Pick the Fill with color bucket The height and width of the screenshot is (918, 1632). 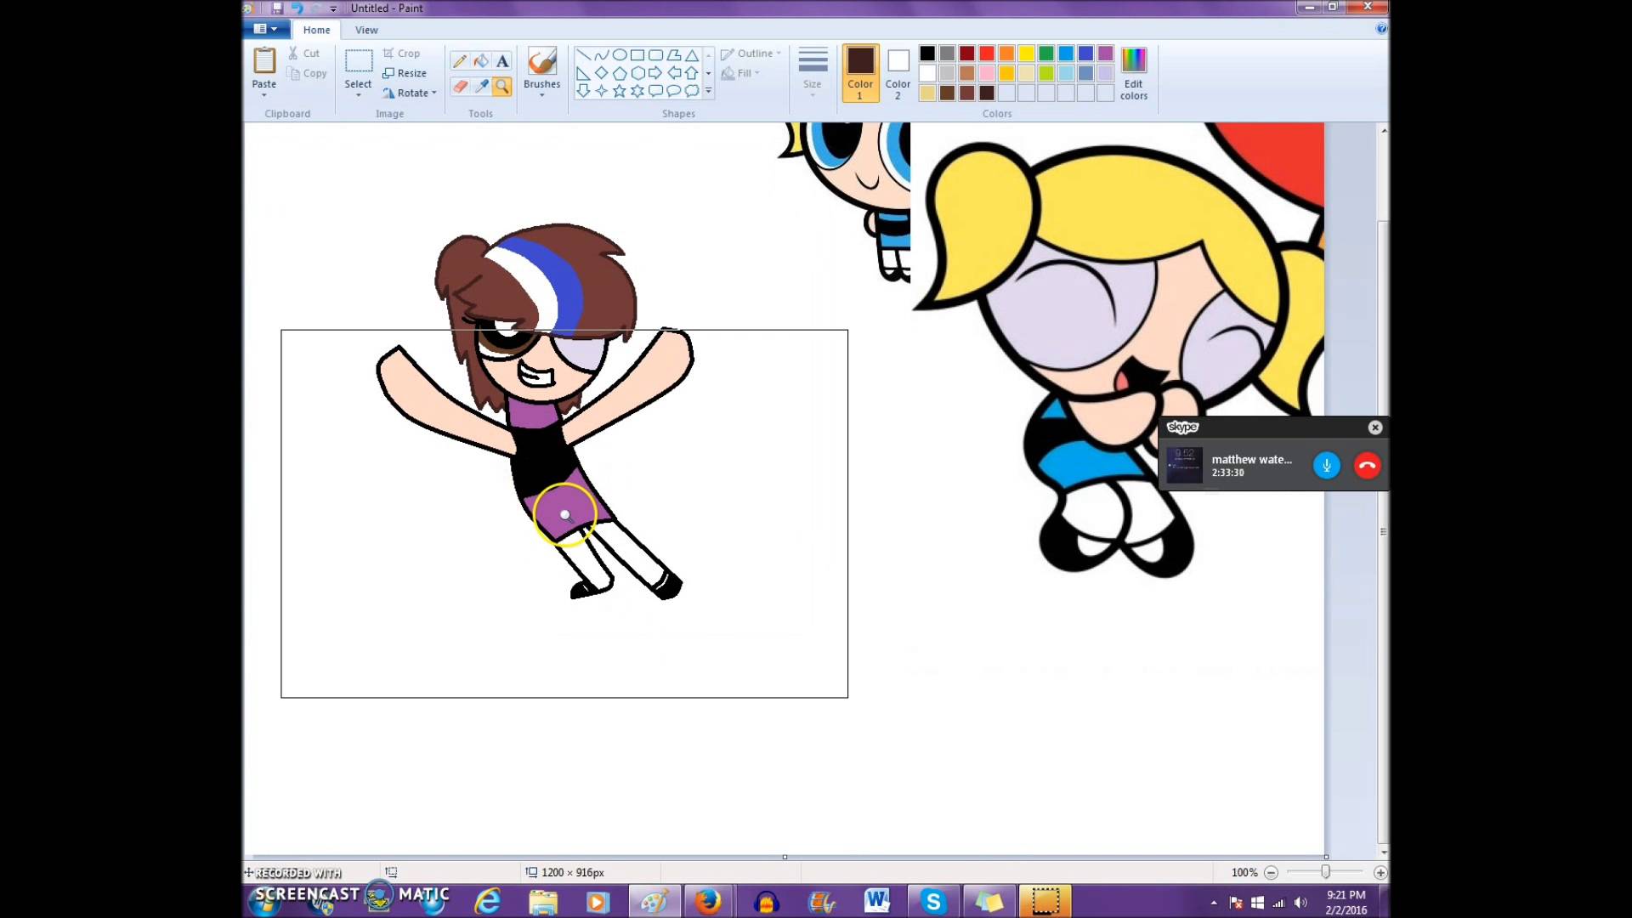click(x=481, y=61)
